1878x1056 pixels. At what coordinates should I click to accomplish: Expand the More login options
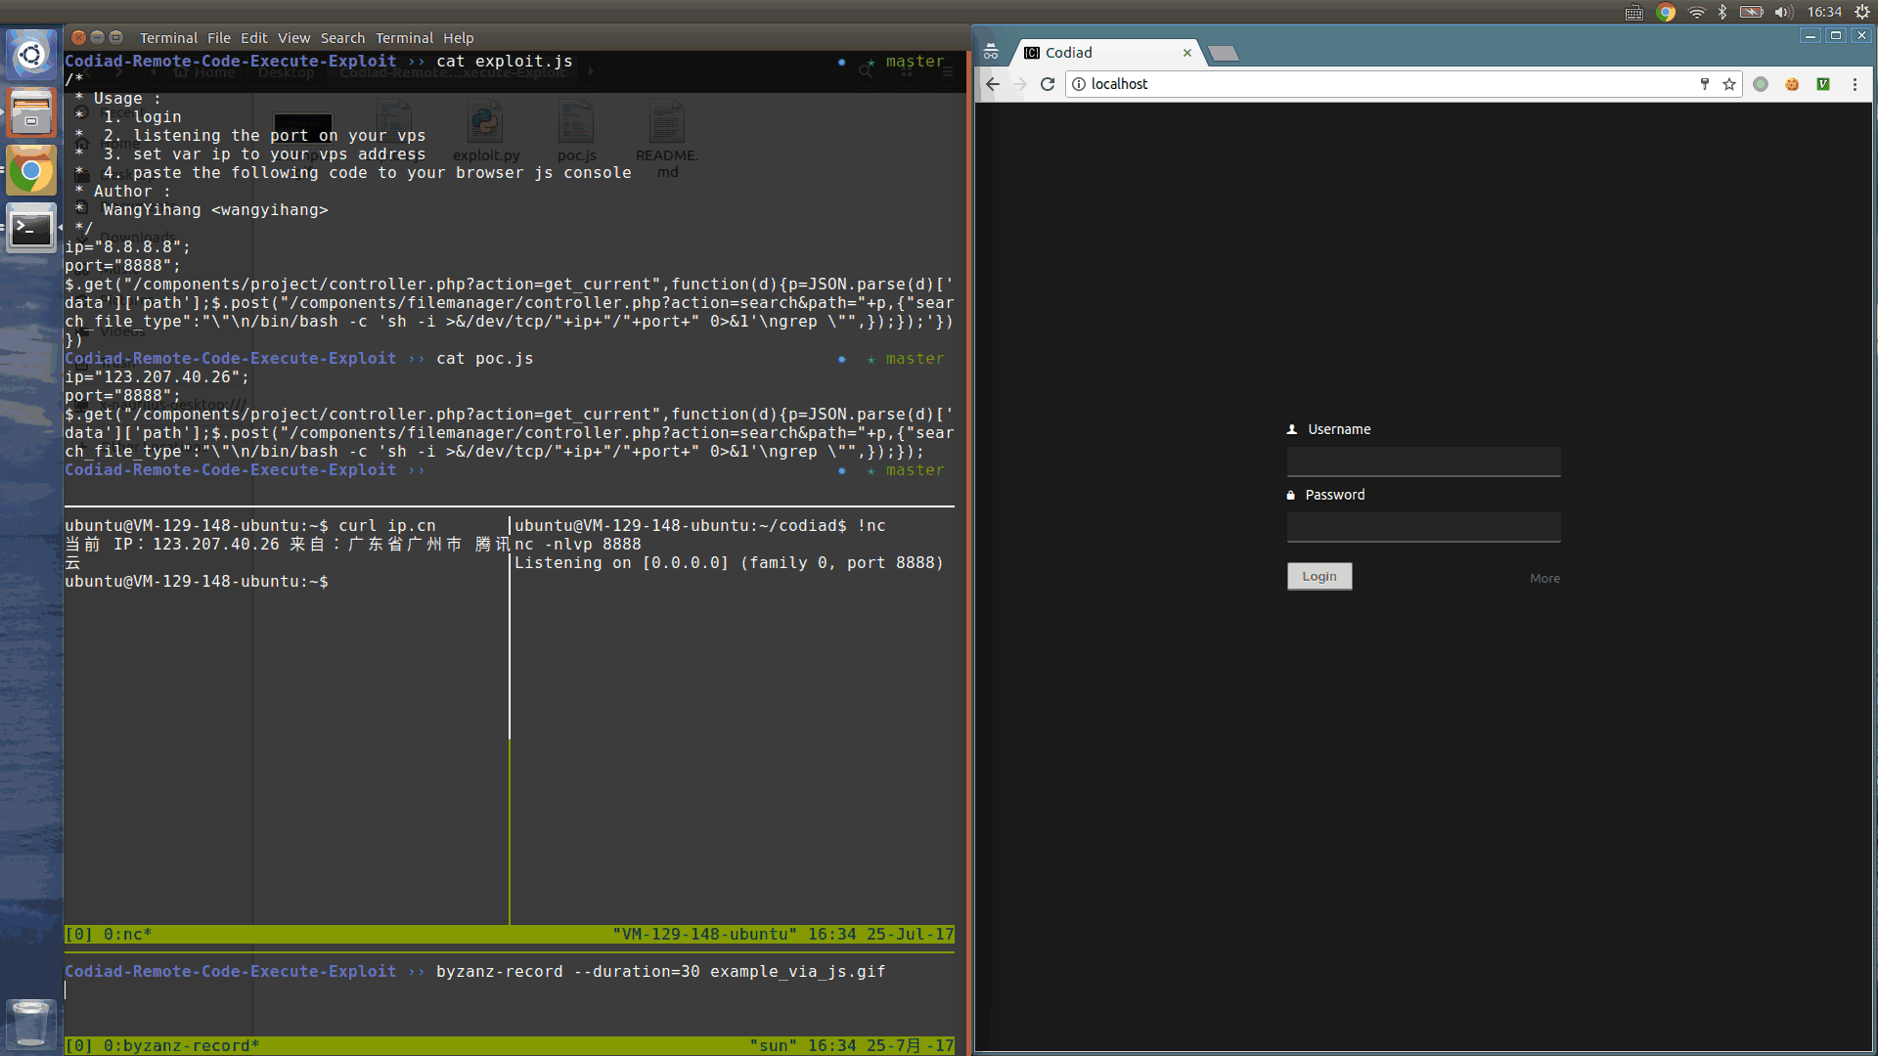[1544, 579]
